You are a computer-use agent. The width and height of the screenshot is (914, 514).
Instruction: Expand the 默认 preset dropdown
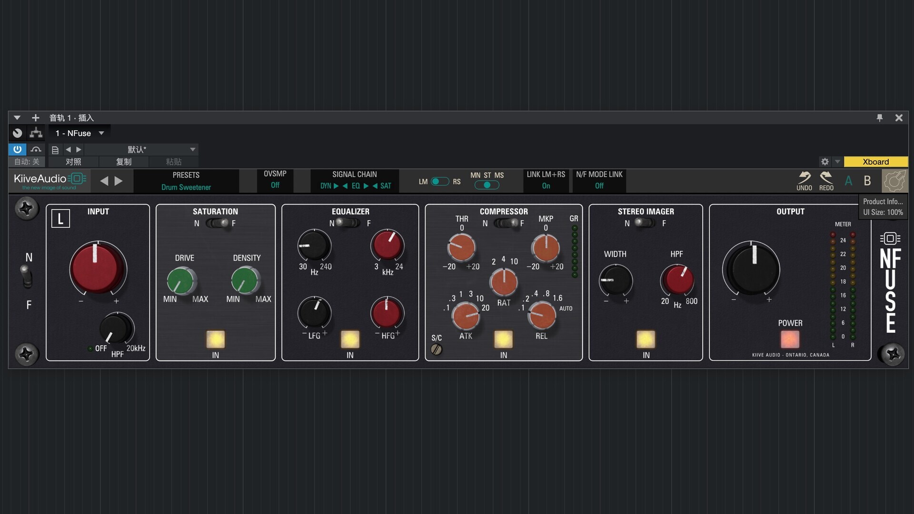(192, 149)
